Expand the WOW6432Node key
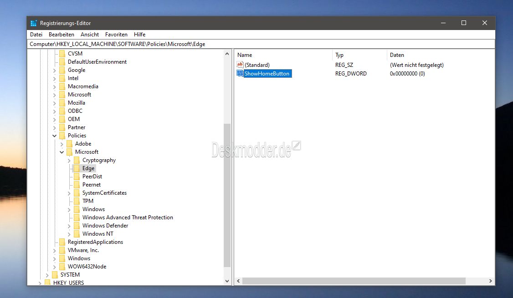The width and height of the screenshot is (513, 298). pos(54,267)
